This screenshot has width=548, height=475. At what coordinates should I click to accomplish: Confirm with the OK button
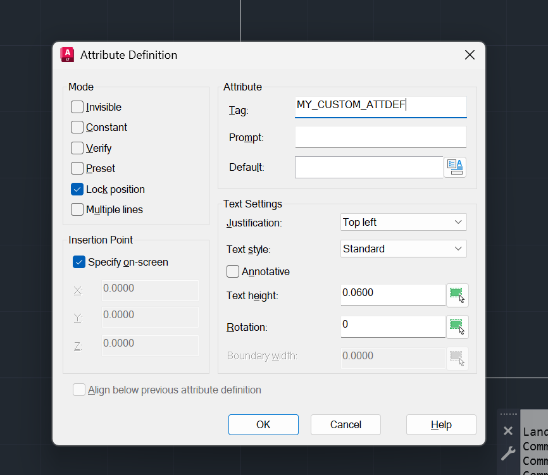(x=263, y=424)
